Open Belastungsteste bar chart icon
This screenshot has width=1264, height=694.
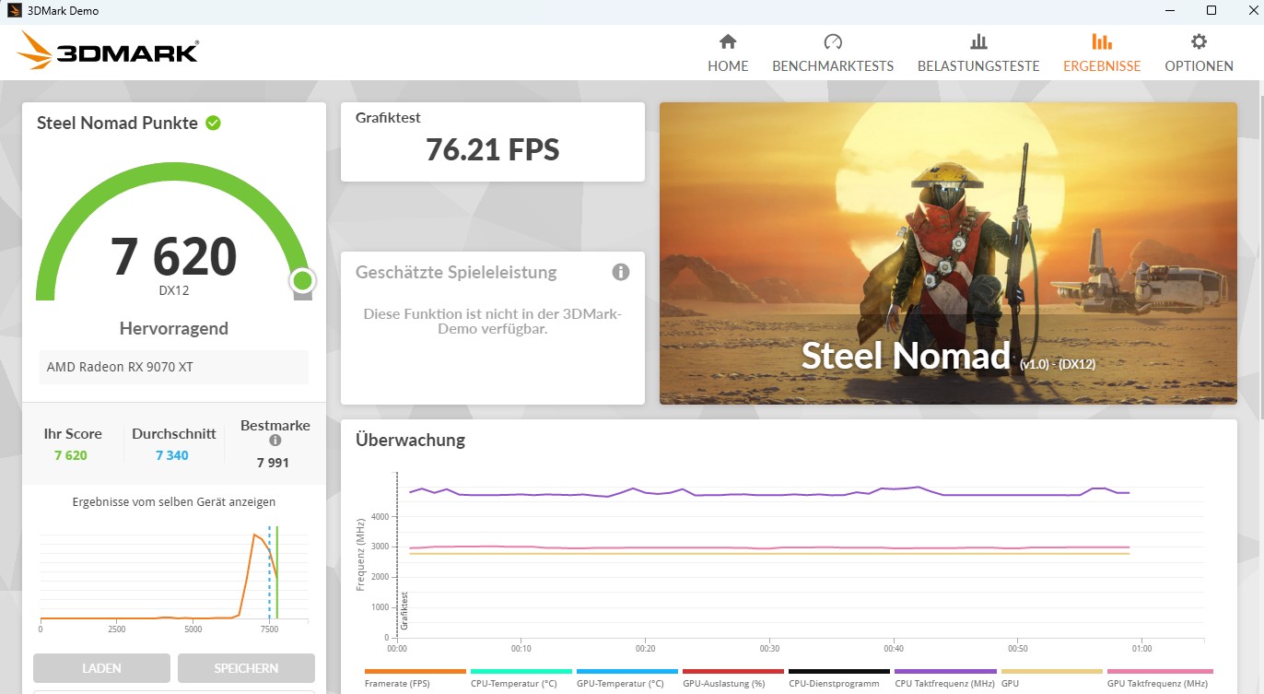point(978,41)
